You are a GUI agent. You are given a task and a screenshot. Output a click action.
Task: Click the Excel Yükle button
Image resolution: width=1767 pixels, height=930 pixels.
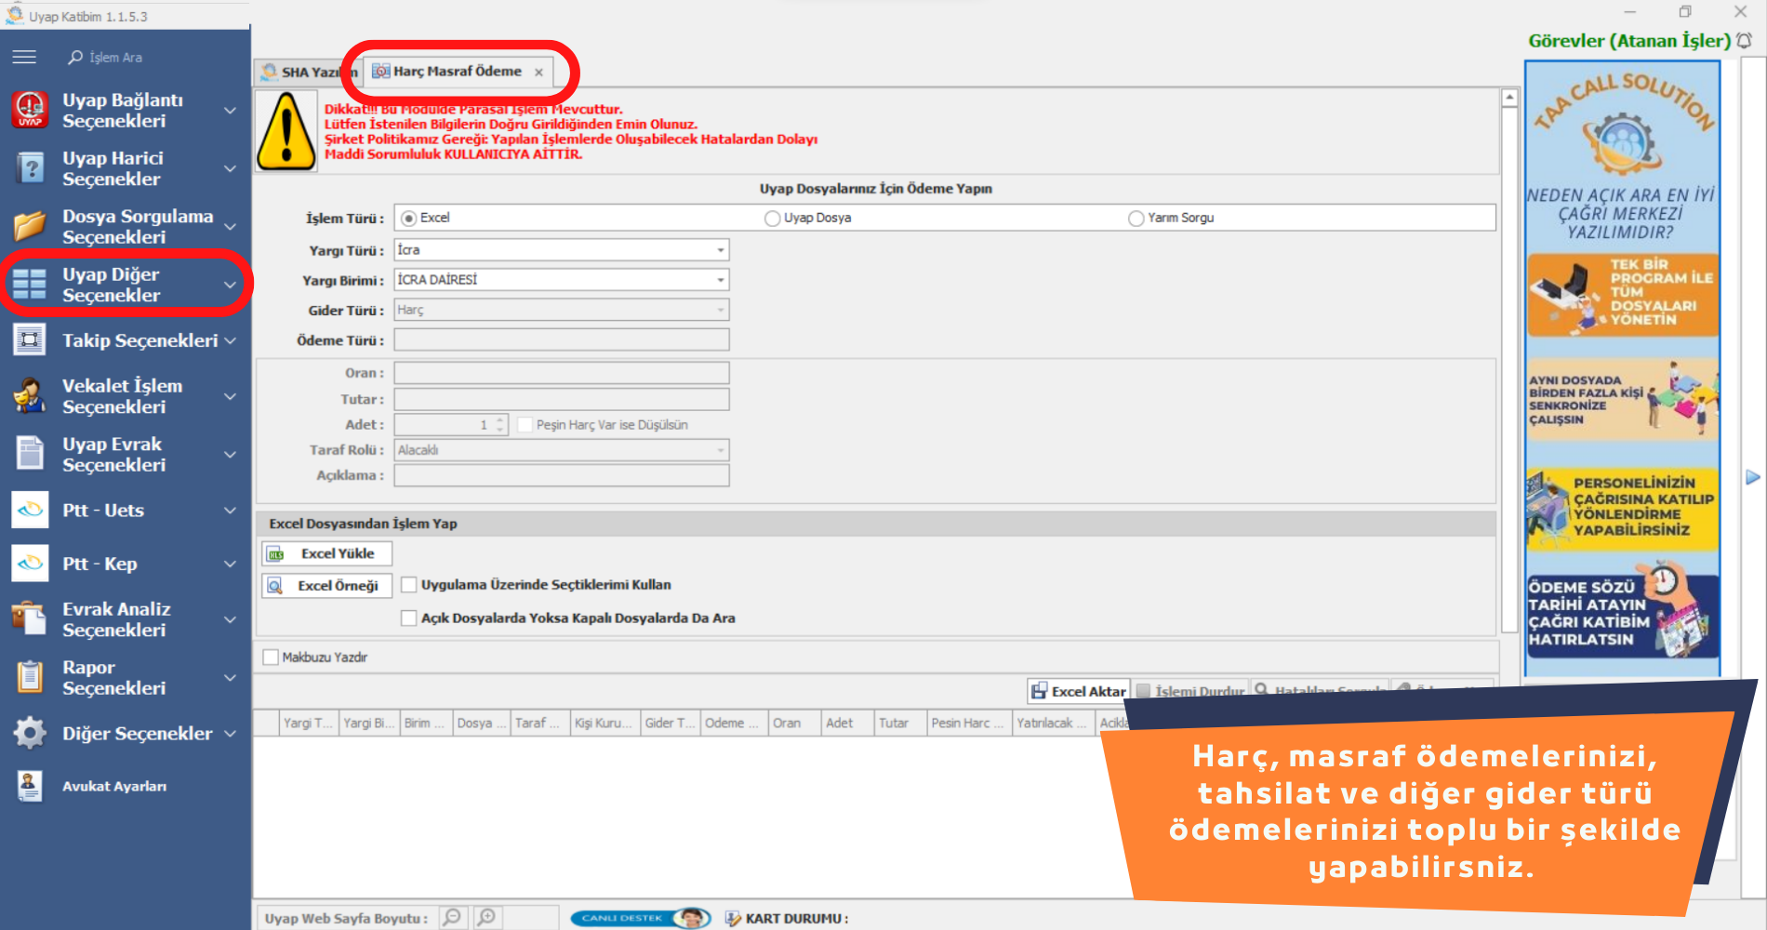(x=327, y=553)
